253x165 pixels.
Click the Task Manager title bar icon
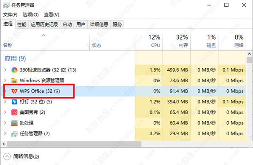(6, 5)
